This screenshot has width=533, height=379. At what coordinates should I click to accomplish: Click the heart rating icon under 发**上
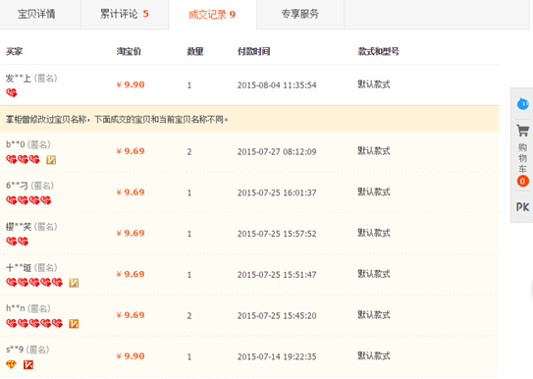coord(11,93)
